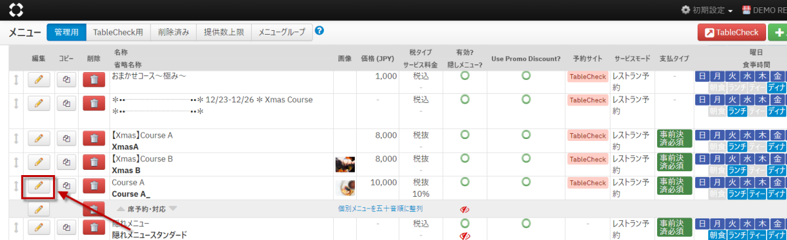The width and height of the screenshot is (787, 240).
Task: Edit the 12/23-12/26 Xmas Course header row
Action: click(x=38, y=103)
